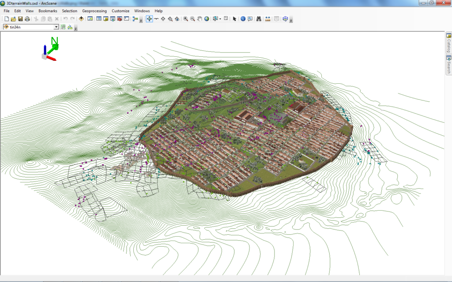Open the Help menu
452x282 pixels.
pos(158,11)
